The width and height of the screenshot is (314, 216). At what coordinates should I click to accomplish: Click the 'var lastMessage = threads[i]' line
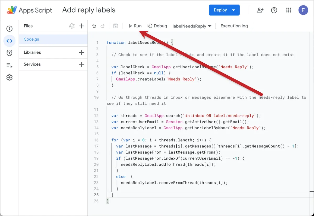pyautogui.click(x=208, y=146)
